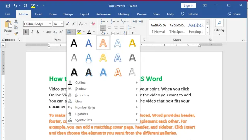Screen dimensions: 248x140
Task: Expand the Styles gallery more button
Action: tap(208, 33)
